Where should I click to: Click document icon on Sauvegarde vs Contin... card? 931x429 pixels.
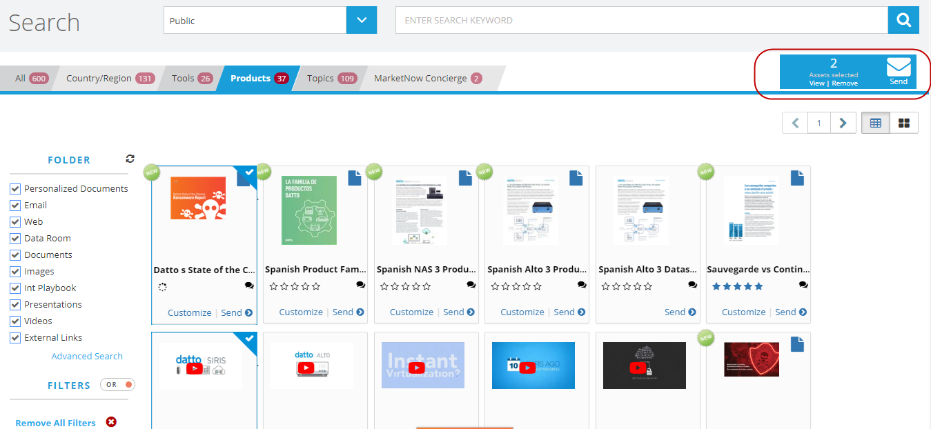798,178
